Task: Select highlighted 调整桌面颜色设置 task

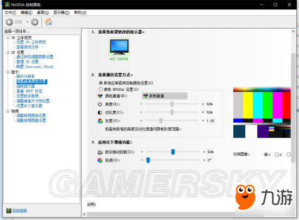Action: tap(32, 81)
